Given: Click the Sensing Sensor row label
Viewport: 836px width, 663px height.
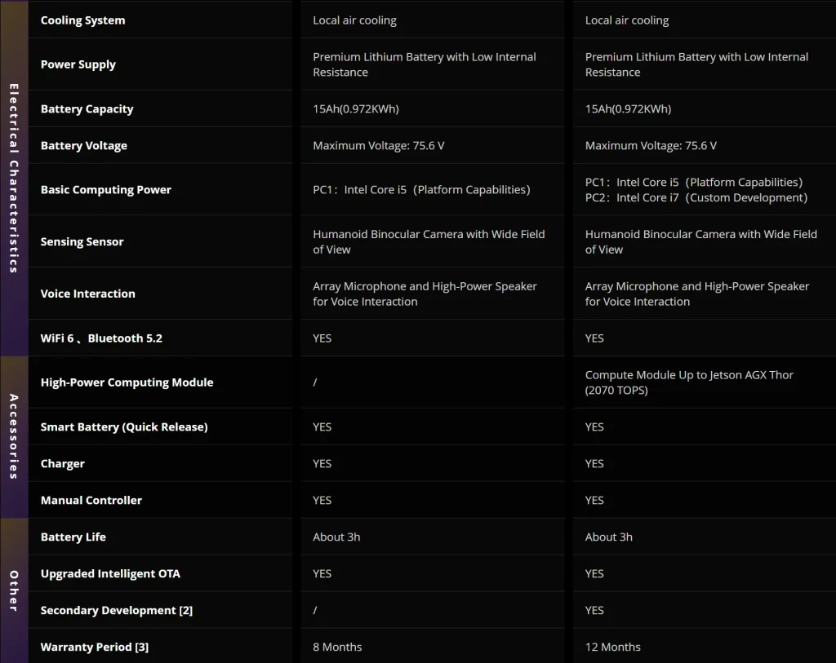Looking at the screenshot, I should (82, 242).
